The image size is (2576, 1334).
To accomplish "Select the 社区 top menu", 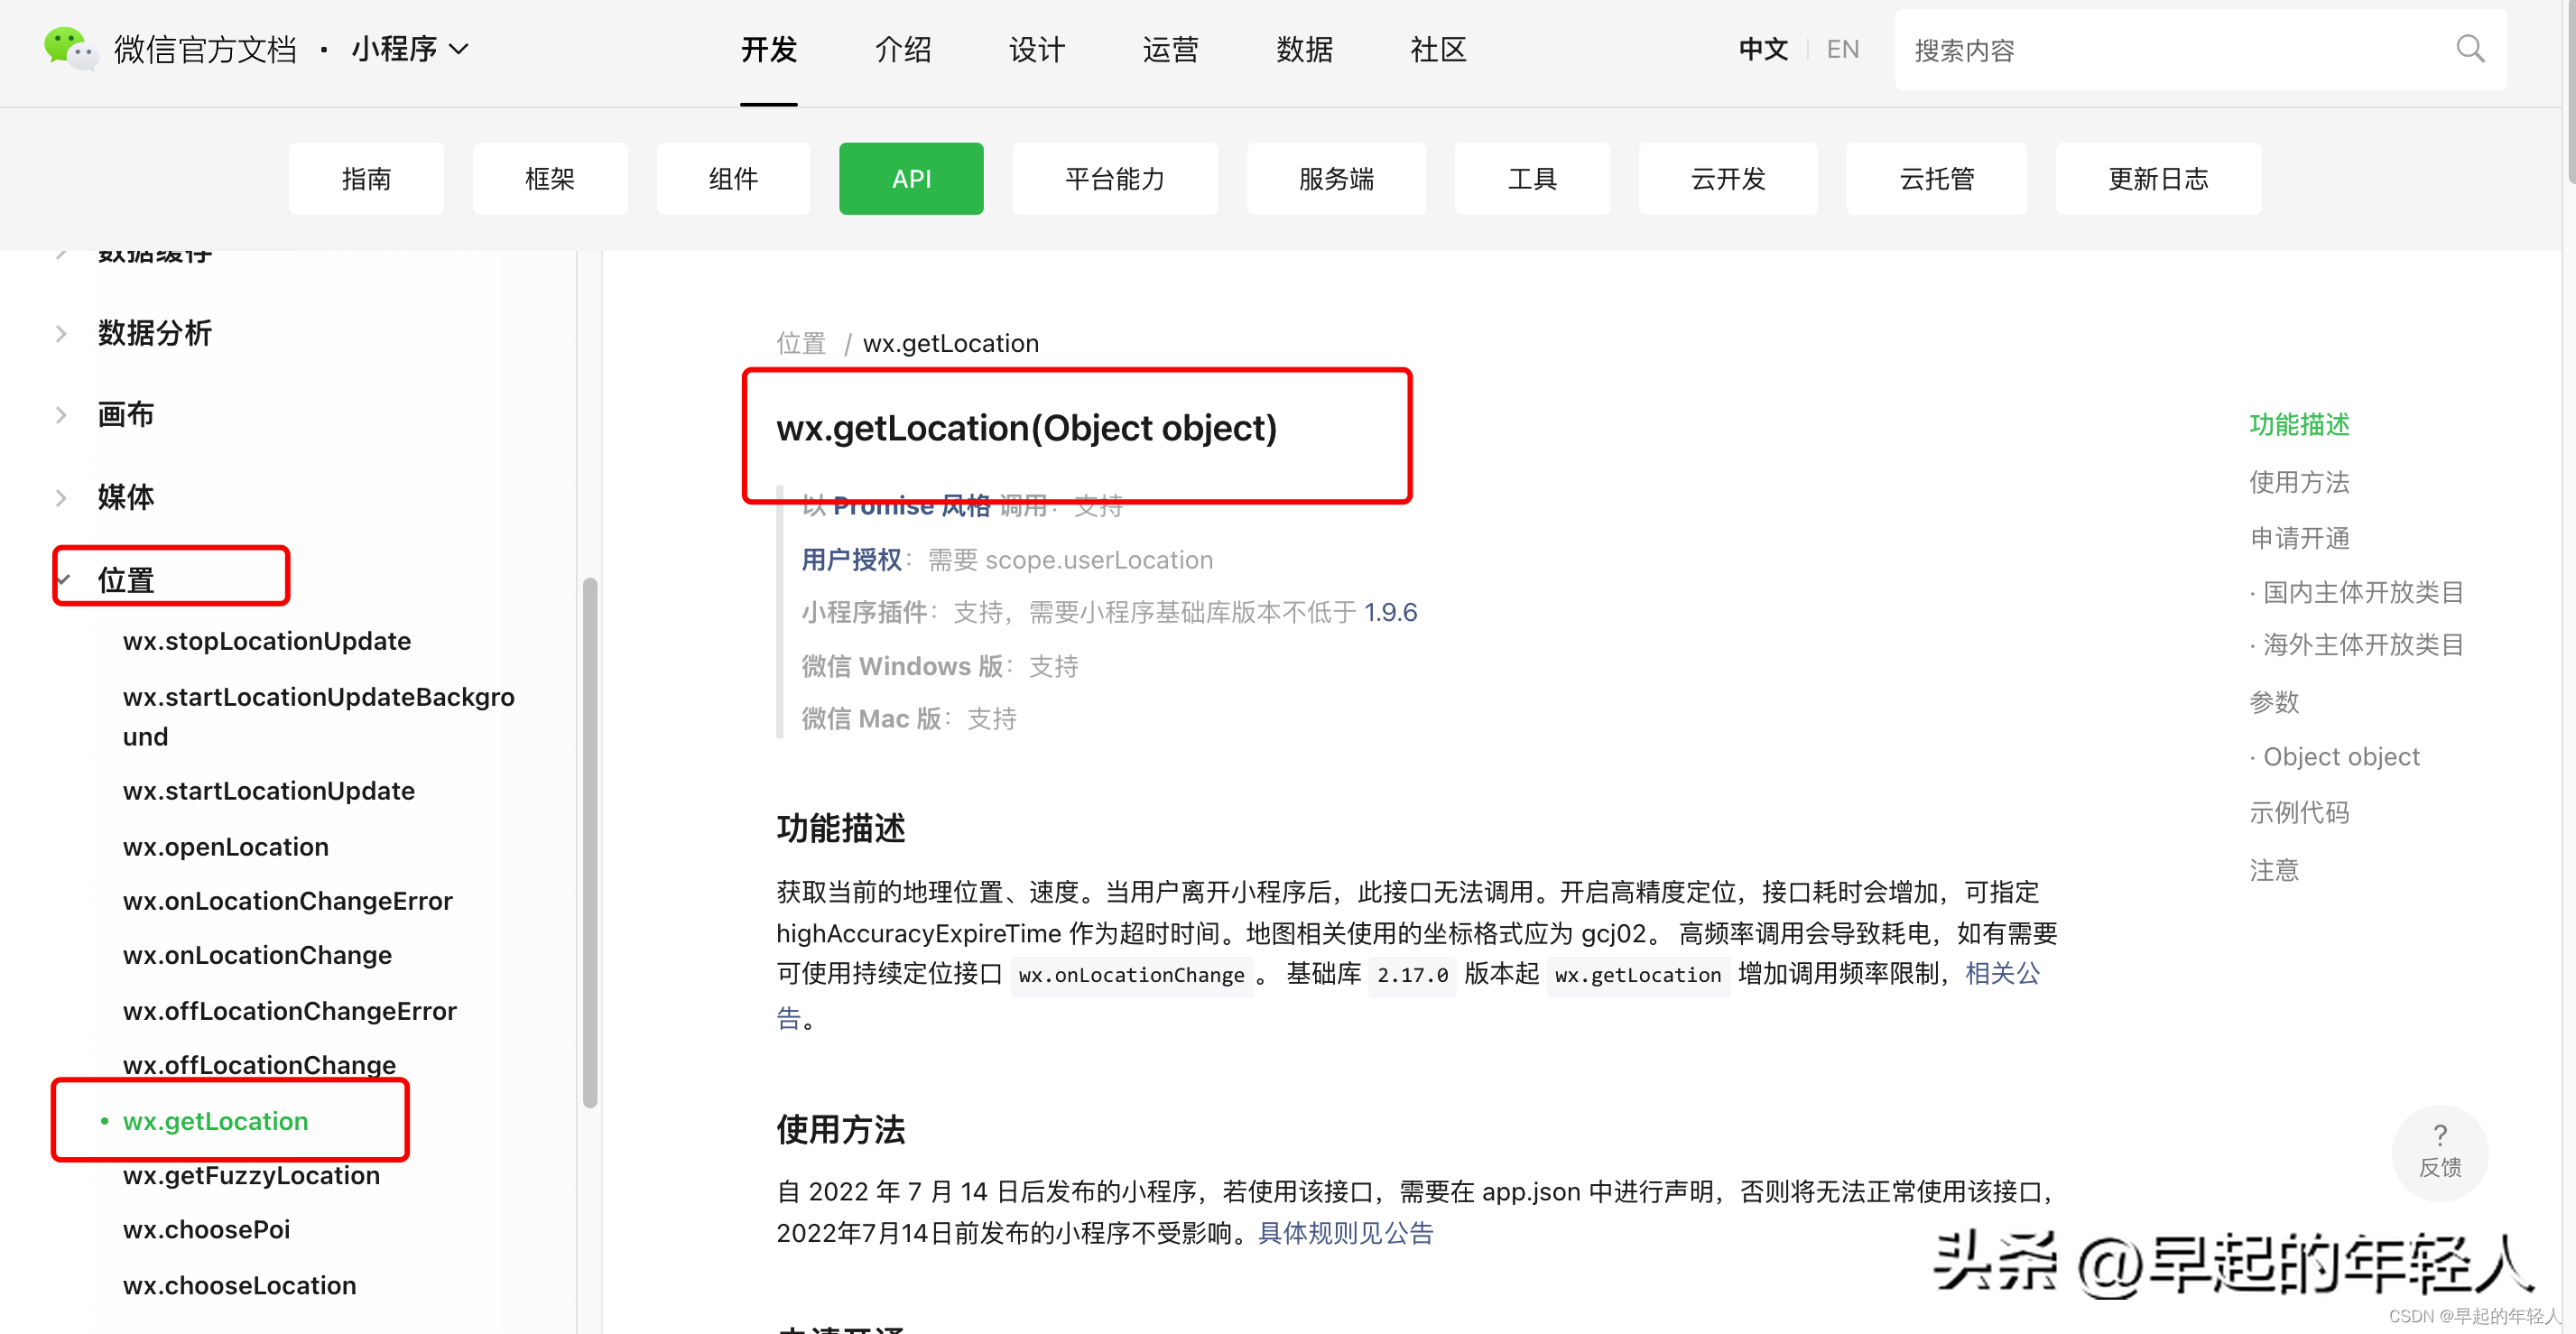I will point(1438,49).
